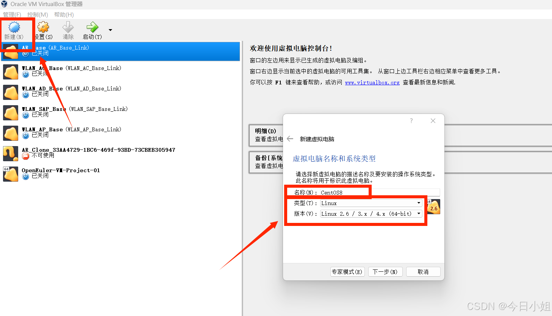Click the AR_Clone inaccessible VM icon

tap(11, 154)
